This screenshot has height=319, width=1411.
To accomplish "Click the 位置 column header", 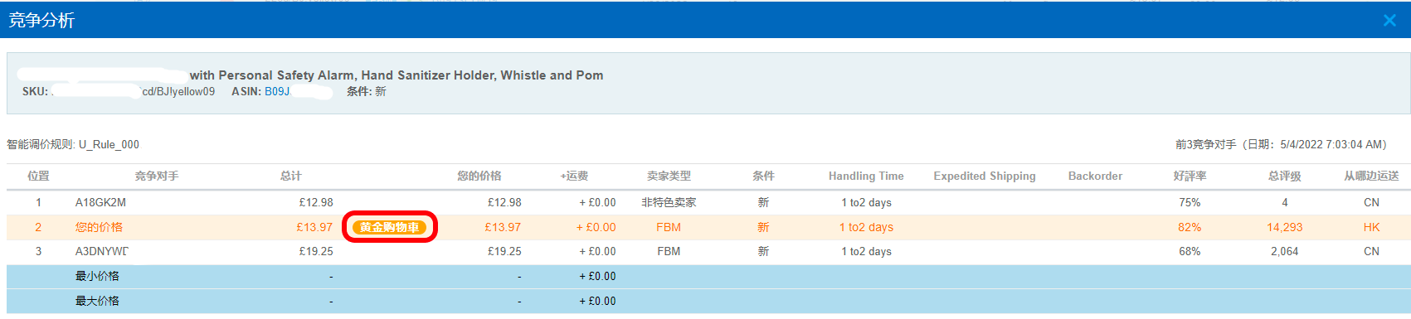I will click(x=38, y=176).
